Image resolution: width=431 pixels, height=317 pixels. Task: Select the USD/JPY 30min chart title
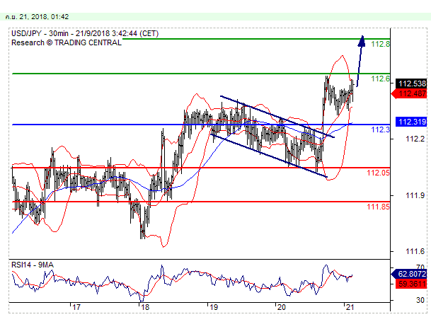[85, 33]
